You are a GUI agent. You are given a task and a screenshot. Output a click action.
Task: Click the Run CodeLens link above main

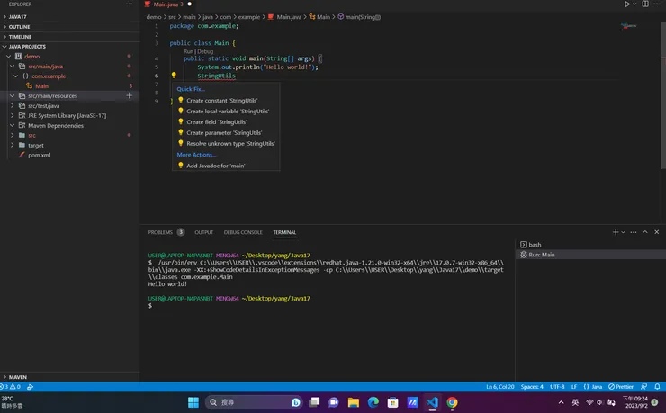tap(188, 51)
